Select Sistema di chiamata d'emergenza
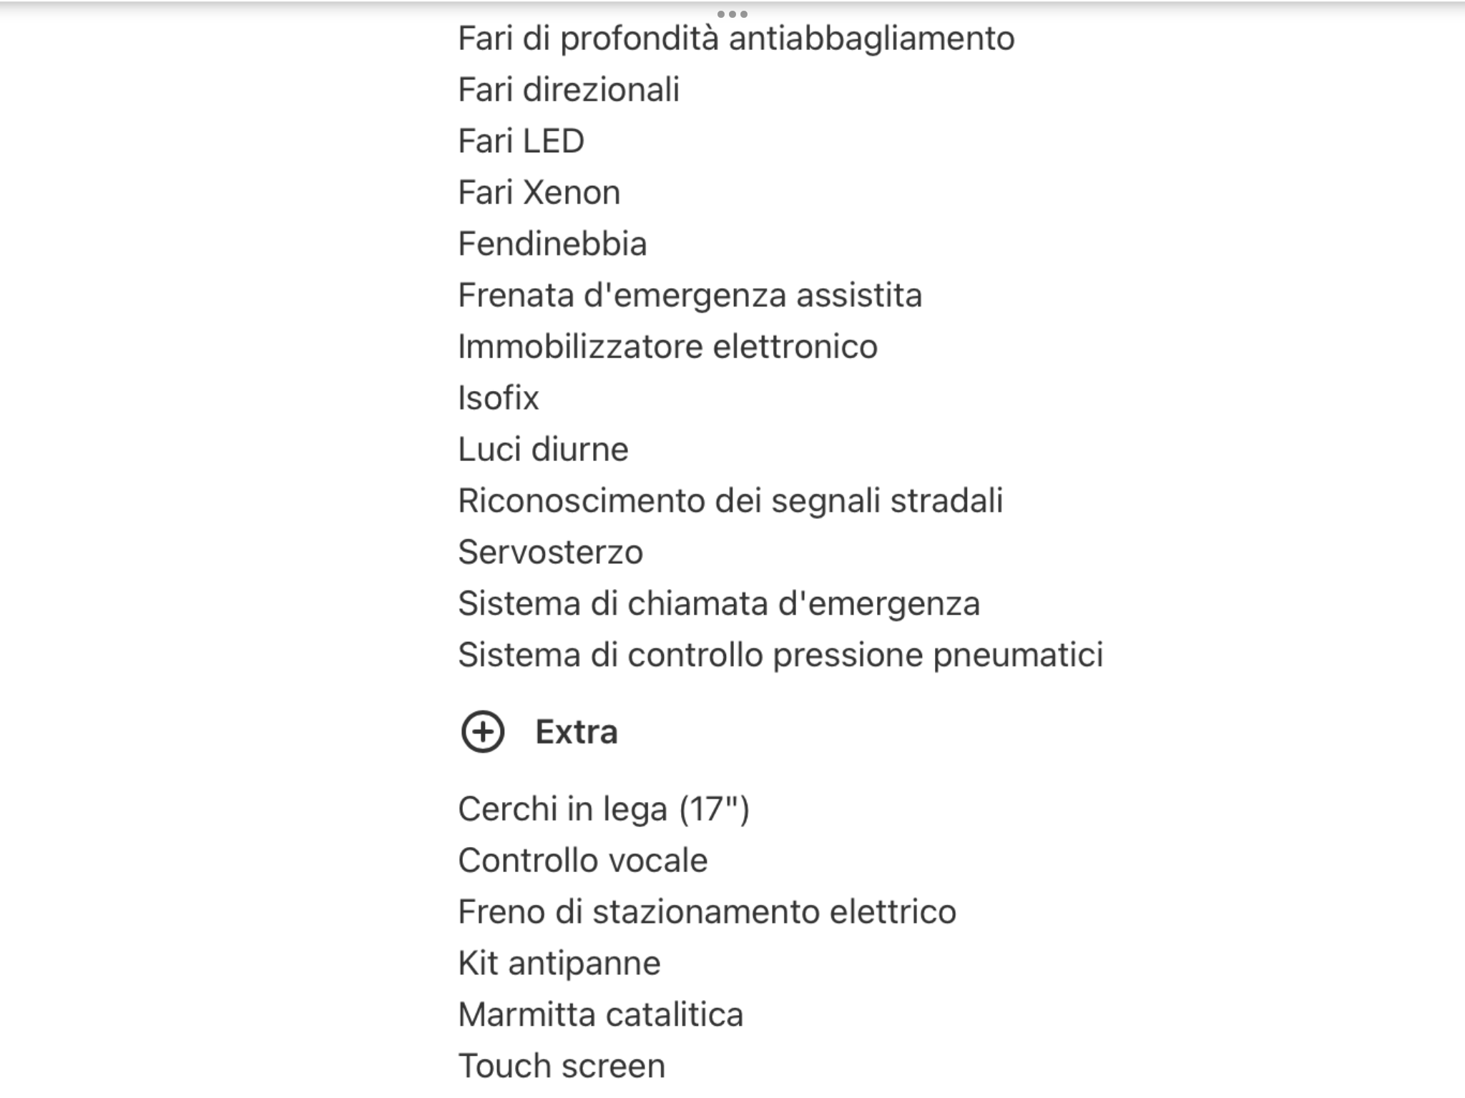 (x=719, y=604)
